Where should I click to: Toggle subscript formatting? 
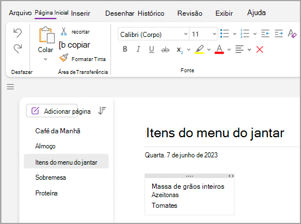point(180,50)
